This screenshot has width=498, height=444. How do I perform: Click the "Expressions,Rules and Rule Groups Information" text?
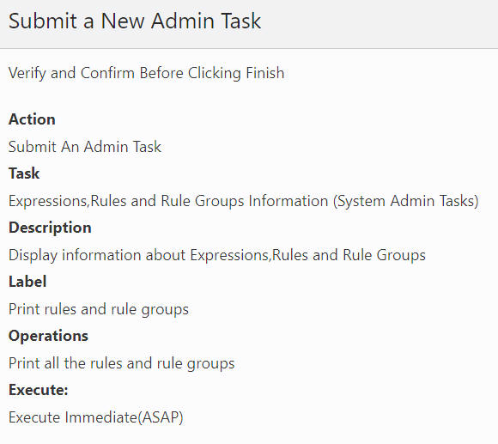click(168, 201)
